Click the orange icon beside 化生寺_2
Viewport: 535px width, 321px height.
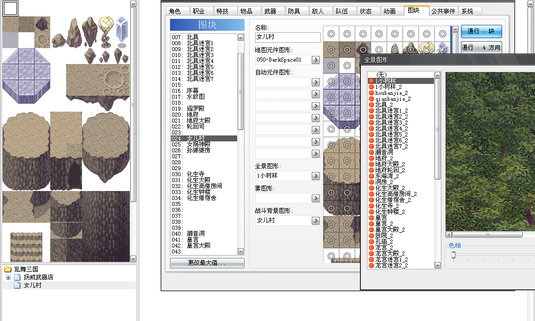coord(371,205)
